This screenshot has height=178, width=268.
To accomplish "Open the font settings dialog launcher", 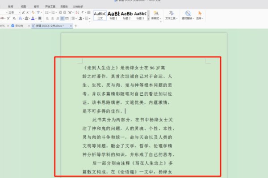I will coord(41,22).
